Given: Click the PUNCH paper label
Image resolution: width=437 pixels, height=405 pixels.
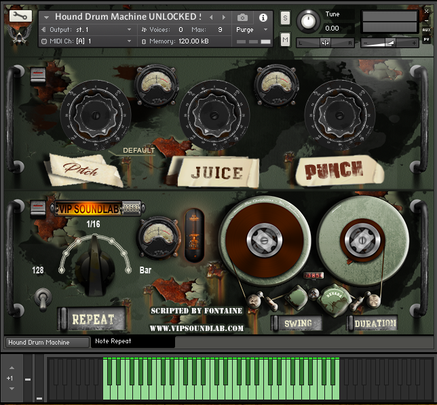Looking at the screenshot, I should point(339,170).
